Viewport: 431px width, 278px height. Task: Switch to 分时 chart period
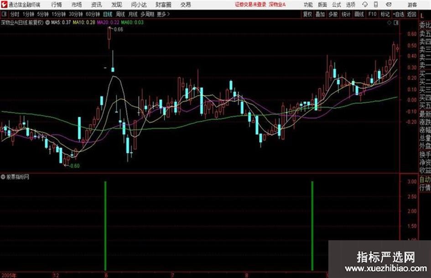click(x=15, y=14)
